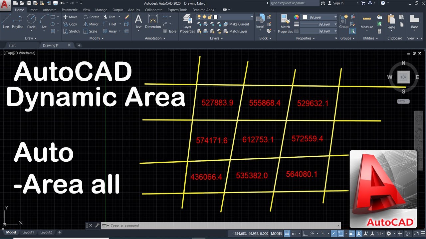Click the Paste clipboard button
This screenshot has height=239, width=426.
(391, 22)
